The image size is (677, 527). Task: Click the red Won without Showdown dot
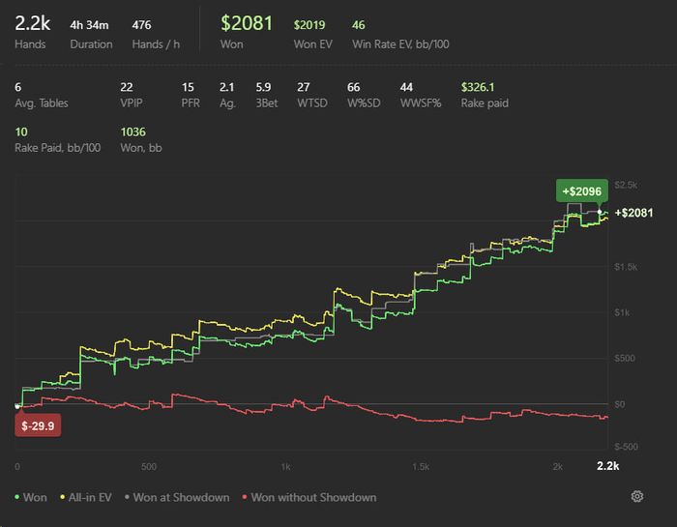pos(245,497)
